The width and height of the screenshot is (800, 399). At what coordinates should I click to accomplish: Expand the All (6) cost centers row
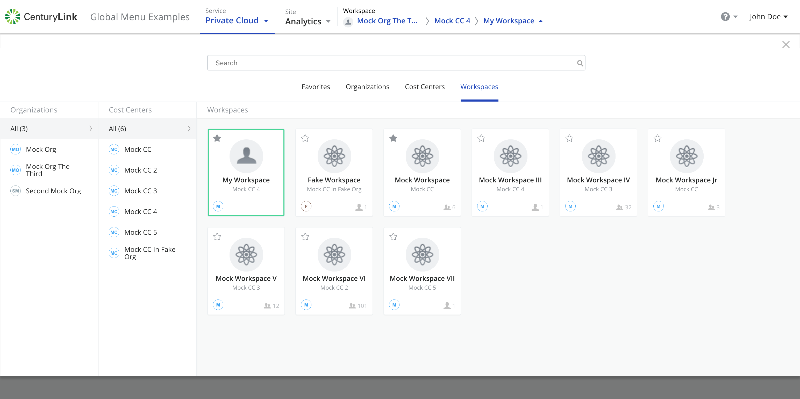pos(147,129)
